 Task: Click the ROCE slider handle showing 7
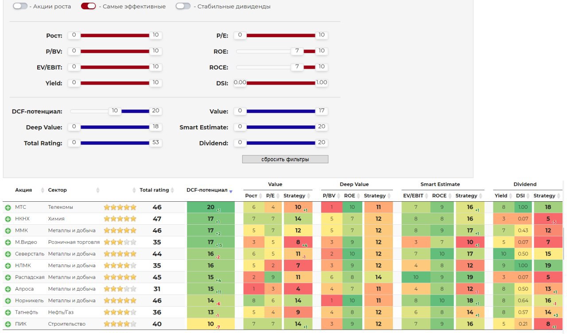click(x=297, y=67)
